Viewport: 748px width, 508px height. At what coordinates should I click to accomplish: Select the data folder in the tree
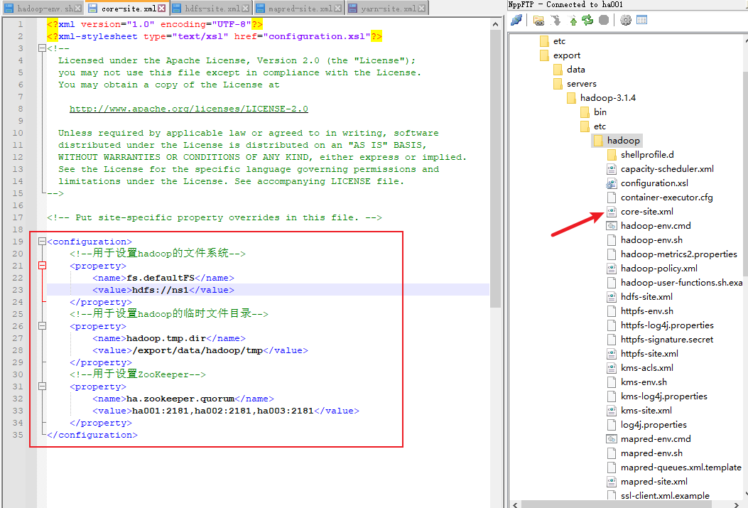(x=576, y=69)
